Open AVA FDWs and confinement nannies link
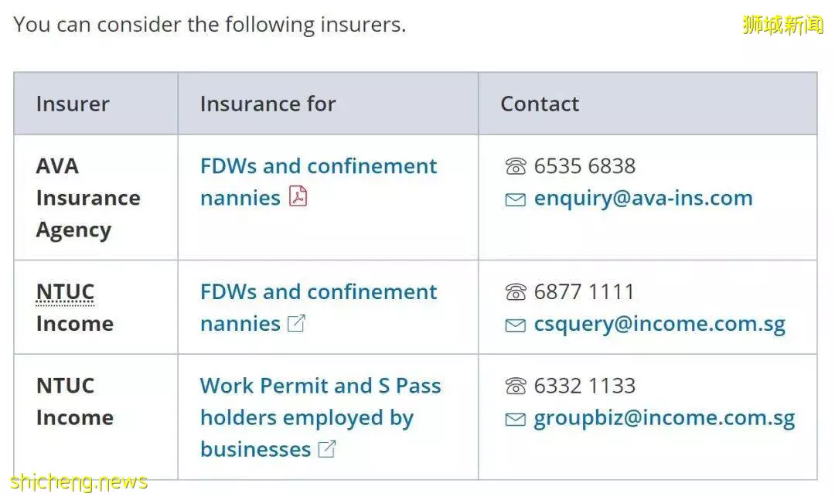The height and width of the screenshot is (497, 835). coord(319,182)
